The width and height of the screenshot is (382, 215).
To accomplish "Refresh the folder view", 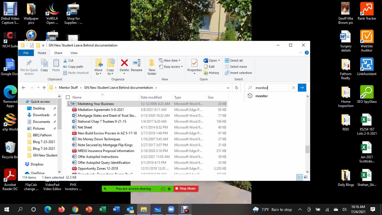I will (x=237, y=88).
